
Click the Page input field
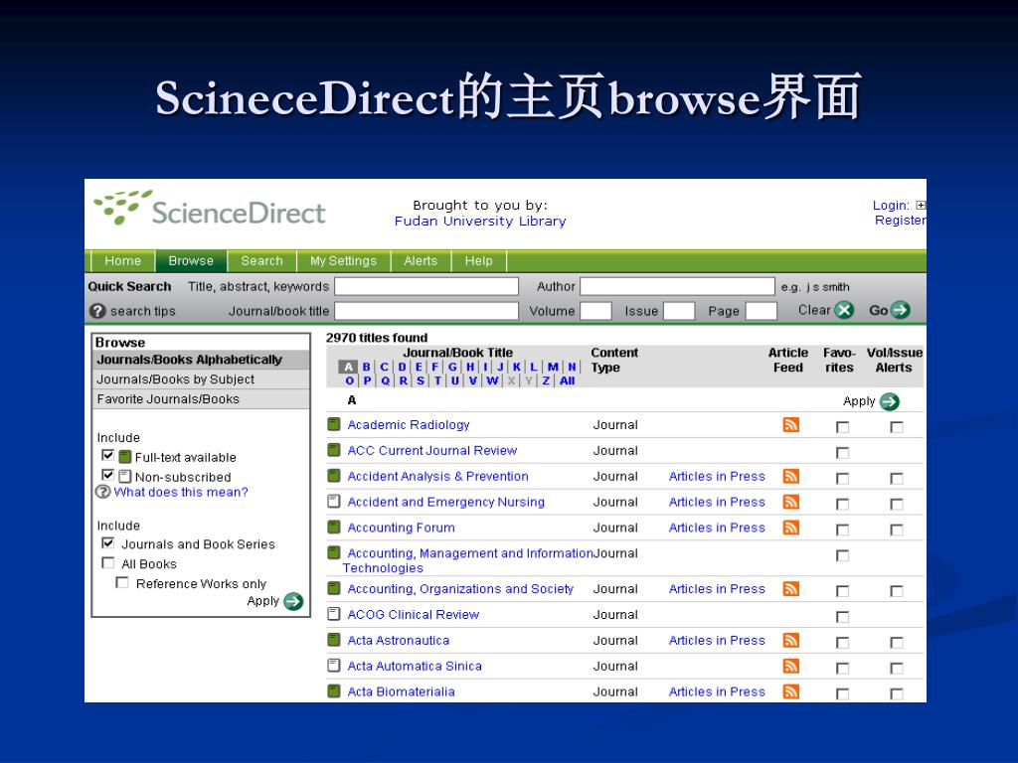(x=762, y=311)
